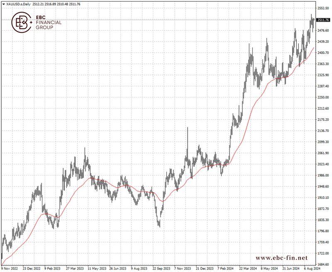Select the 22 Sep 2023 date marker
Image resolution: width=332 pixels, height=272 pixels.
pyautogui.click(x=161, y=268)
